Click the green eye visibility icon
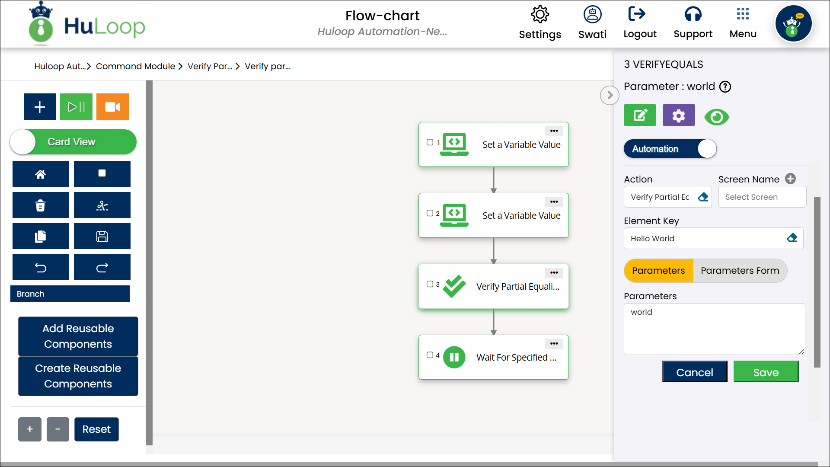 716,117
